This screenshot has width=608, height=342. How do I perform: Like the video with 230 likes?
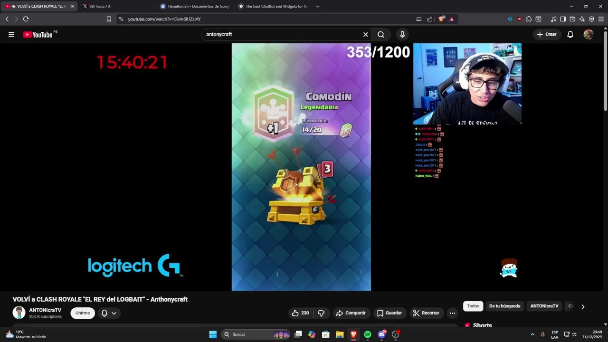pos(300,313)
